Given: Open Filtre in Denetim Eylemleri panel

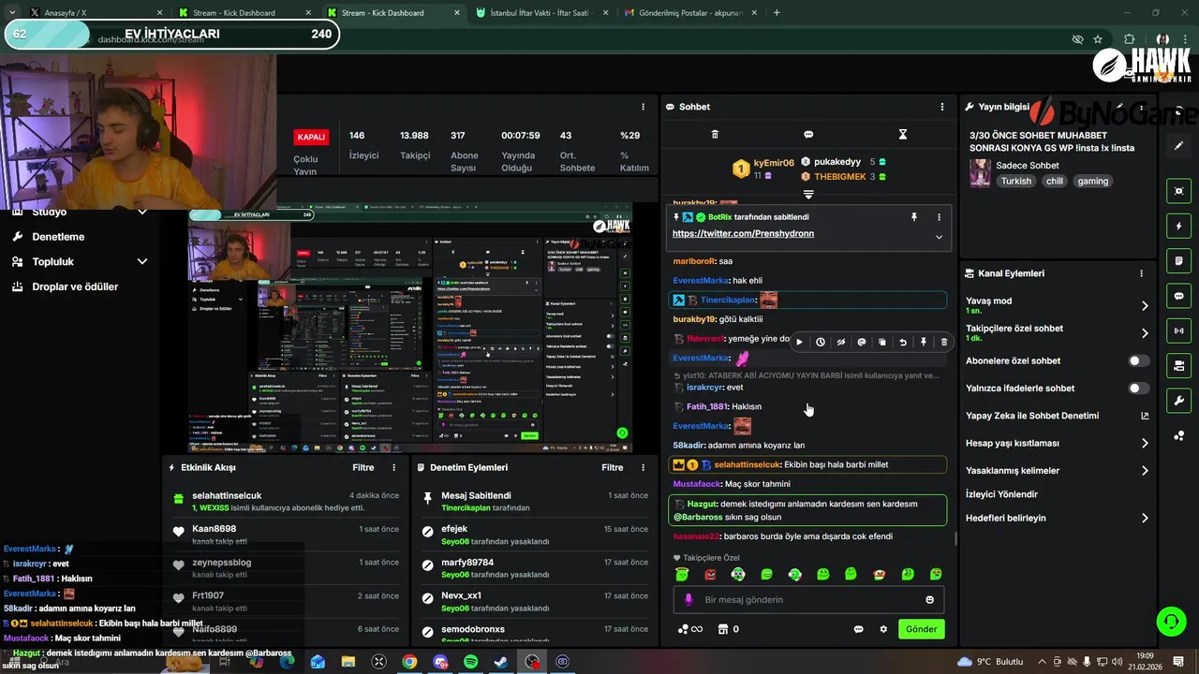Looking at the screenshot, I should tap(612, 467).
